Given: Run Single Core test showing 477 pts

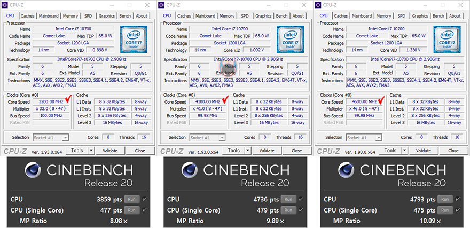Looking at the screenshot, I should 131,210.
